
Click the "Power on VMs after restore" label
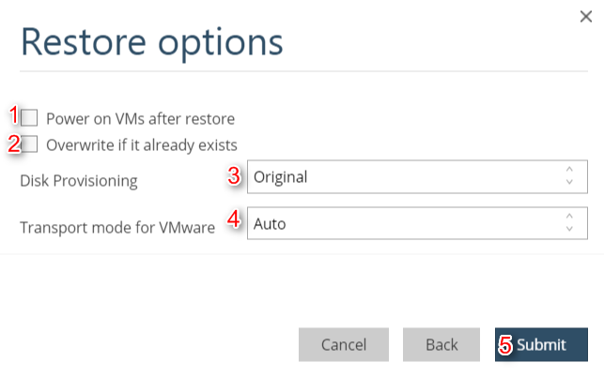[140, 119]
